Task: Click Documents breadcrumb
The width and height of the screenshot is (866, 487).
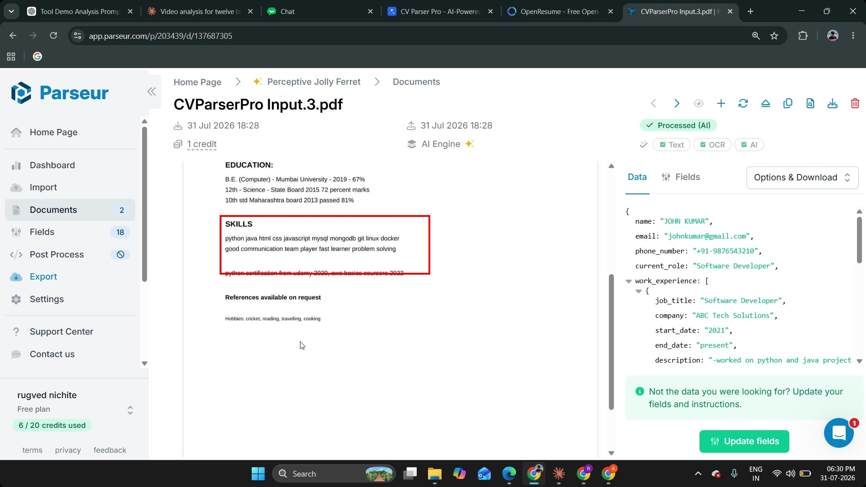Action: click(x=416, y=82)
